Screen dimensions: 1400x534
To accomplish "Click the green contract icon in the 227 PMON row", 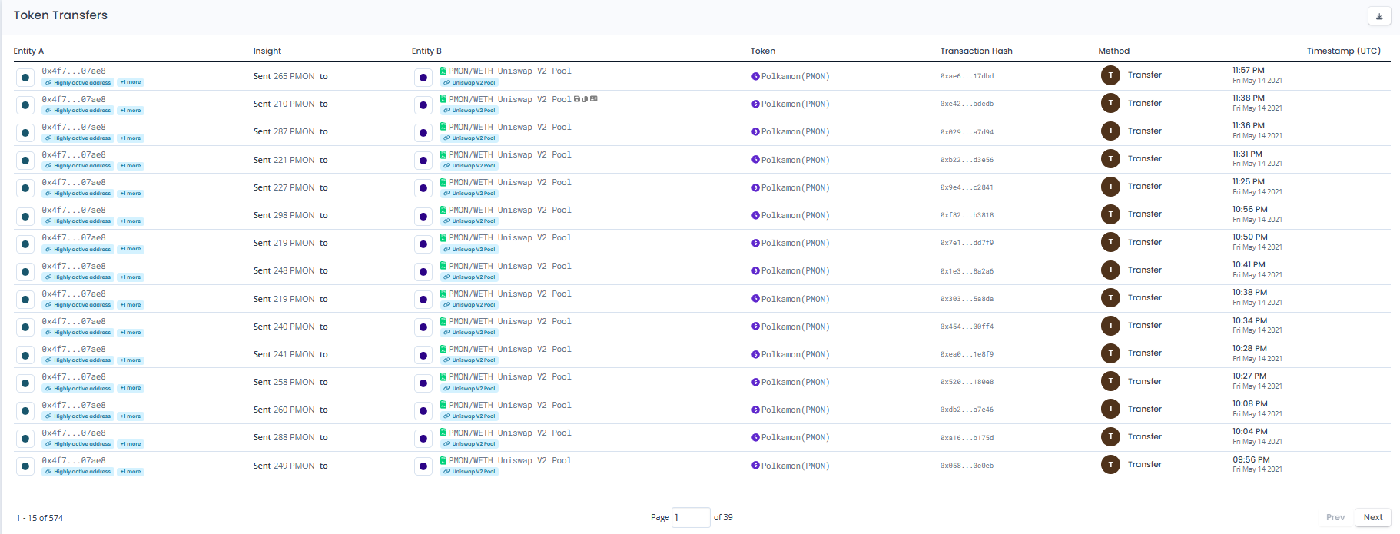I will [443, 182].
